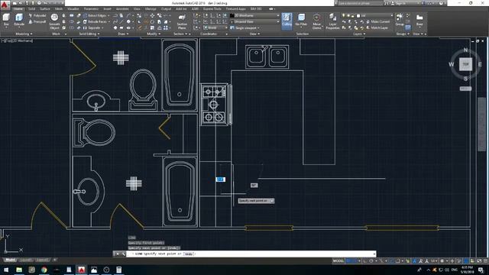Click the TOP face of ViewCube

click(x=465, y=64)
